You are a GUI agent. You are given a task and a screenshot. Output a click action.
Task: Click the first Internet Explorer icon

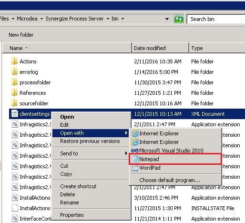[x=135, y=133]
